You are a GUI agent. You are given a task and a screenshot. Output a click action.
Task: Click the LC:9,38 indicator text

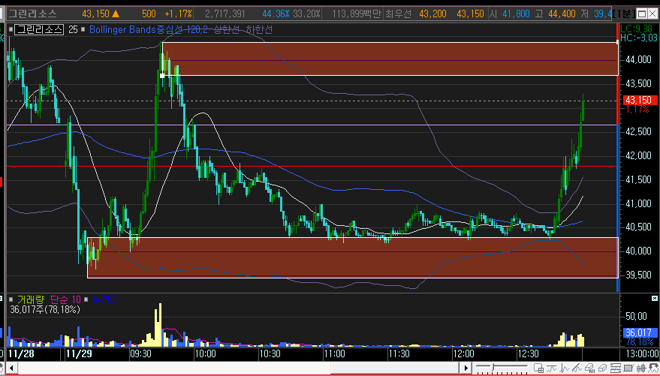637,29
